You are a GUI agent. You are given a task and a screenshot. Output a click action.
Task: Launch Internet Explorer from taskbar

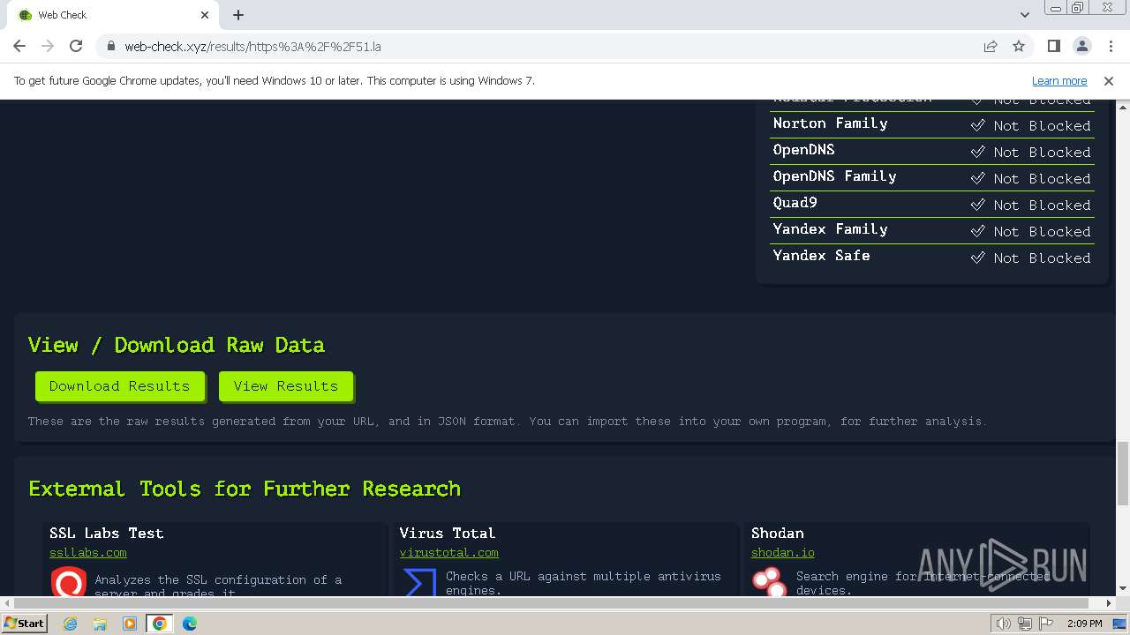pos(71,624)
